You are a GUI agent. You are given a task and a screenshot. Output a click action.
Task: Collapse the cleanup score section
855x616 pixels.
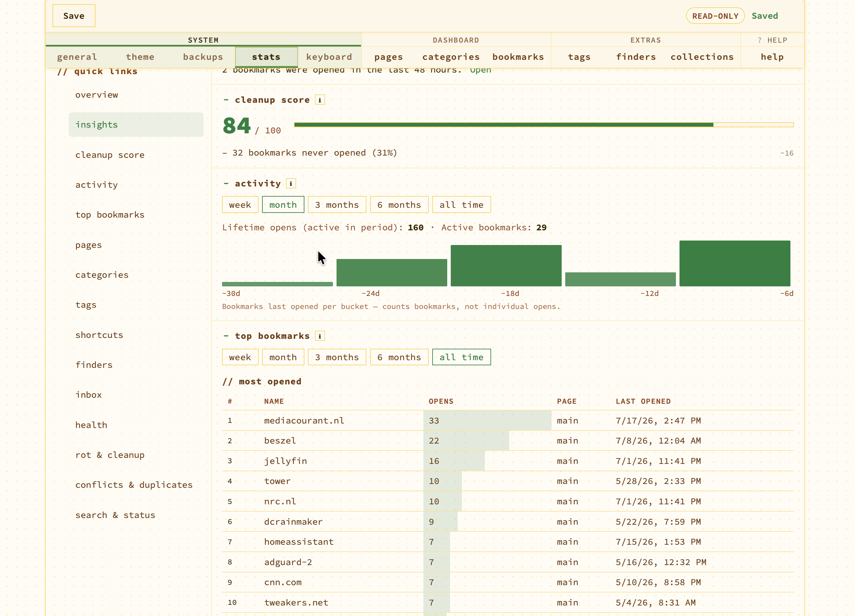pyautogui.click(x=226, y=100)
